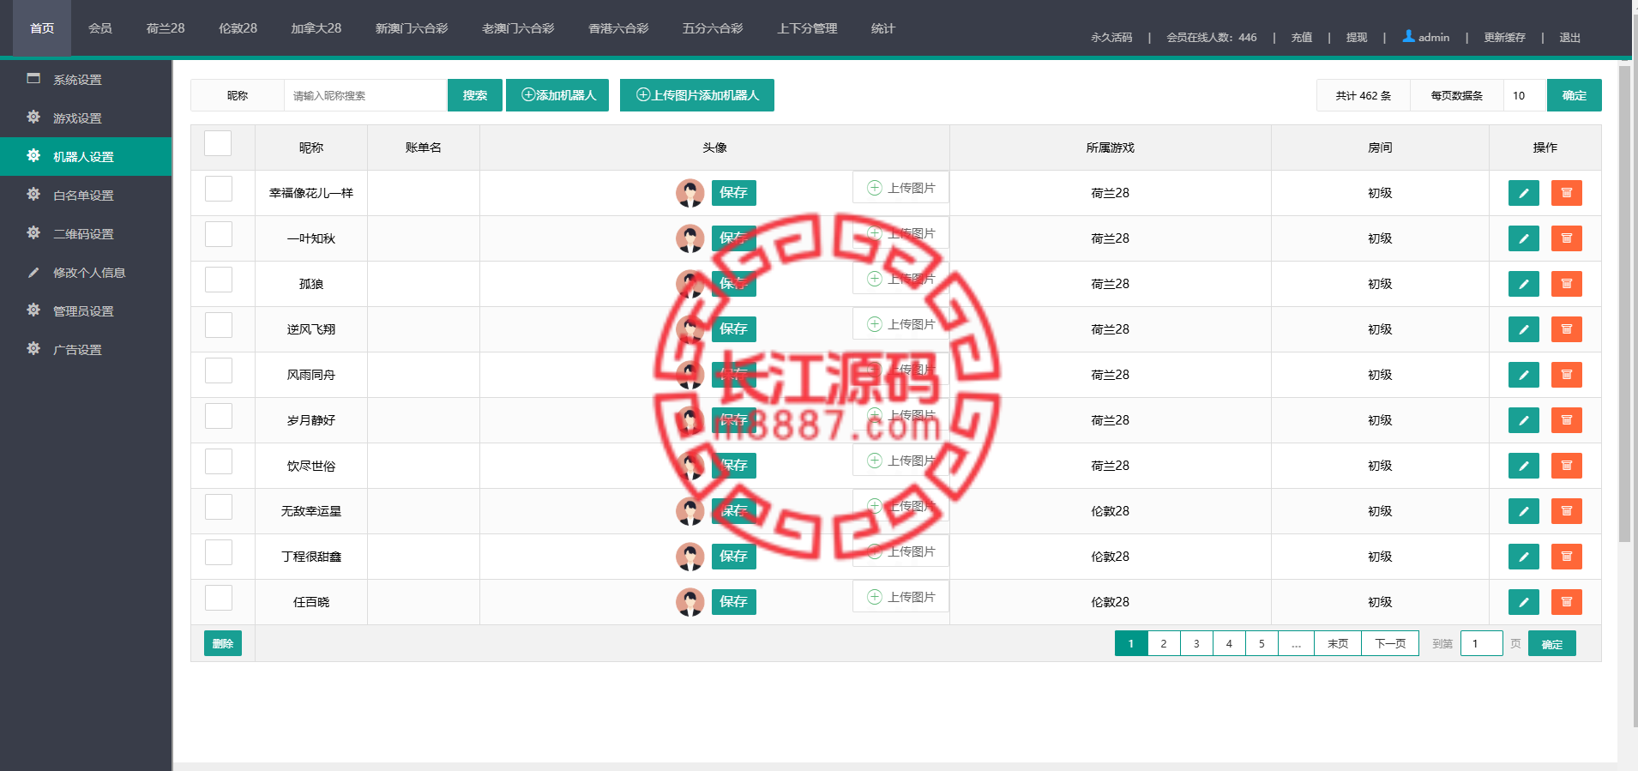Open 修改个人信息 in sidebar
Screen dimensions: 1638x771
86,272
